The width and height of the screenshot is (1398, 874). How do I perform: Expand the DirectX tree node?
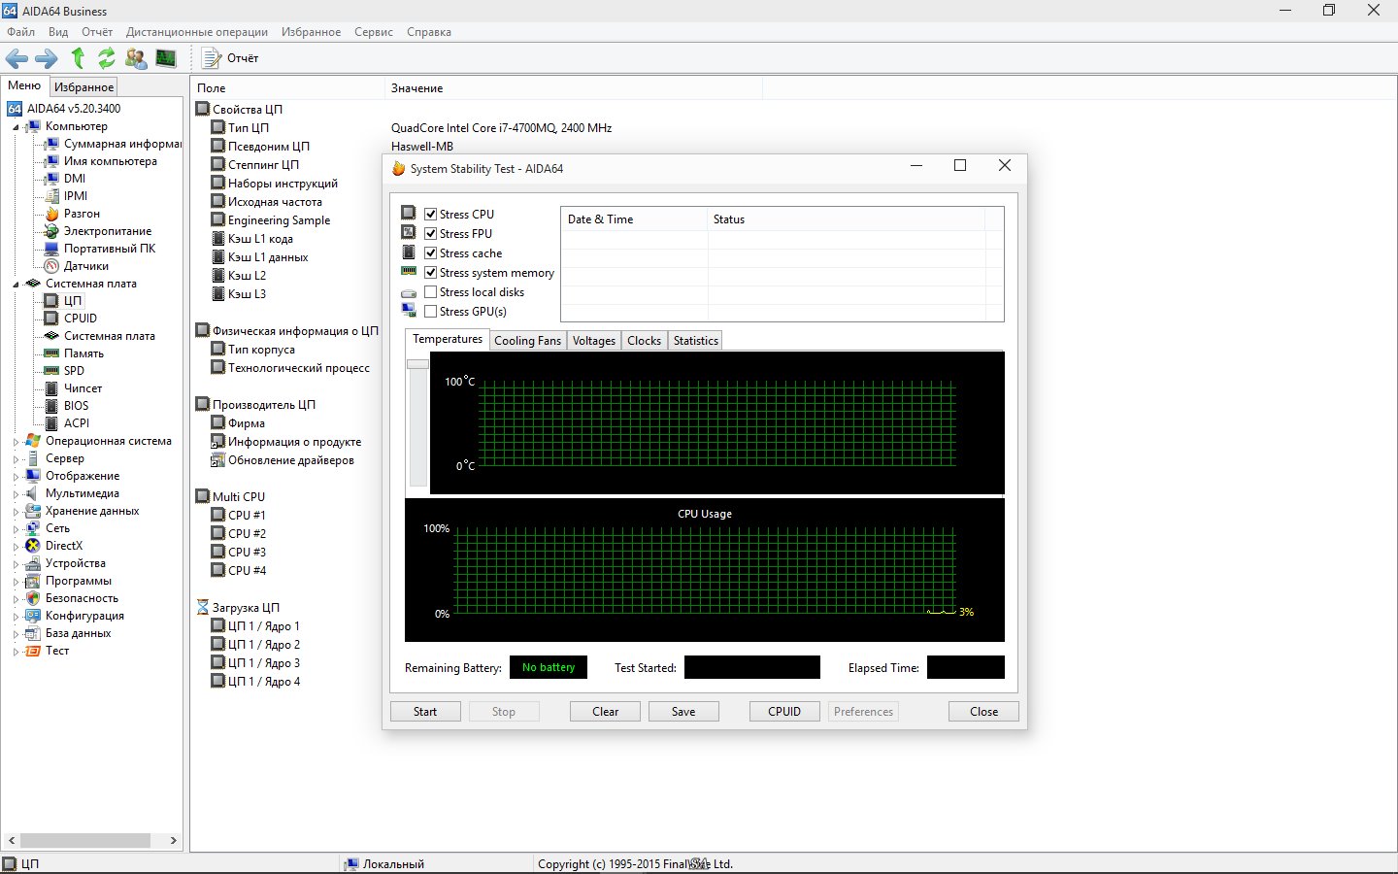tap(16, 547)
